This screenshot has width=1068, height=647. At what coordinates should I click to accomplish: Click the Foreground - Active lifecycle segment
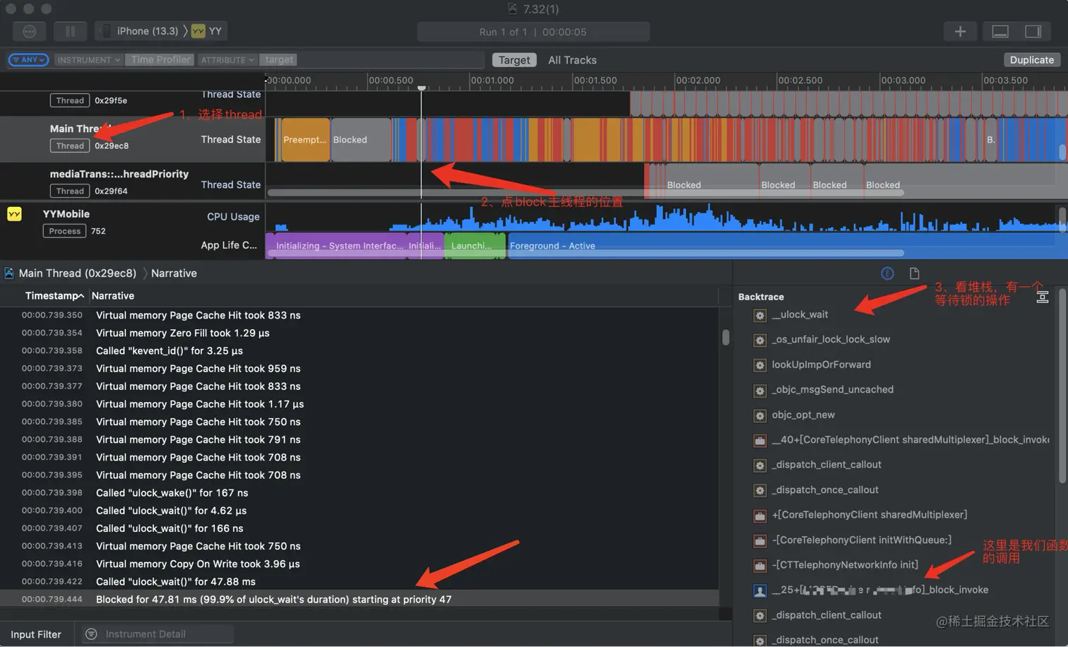tap(788, 245)
